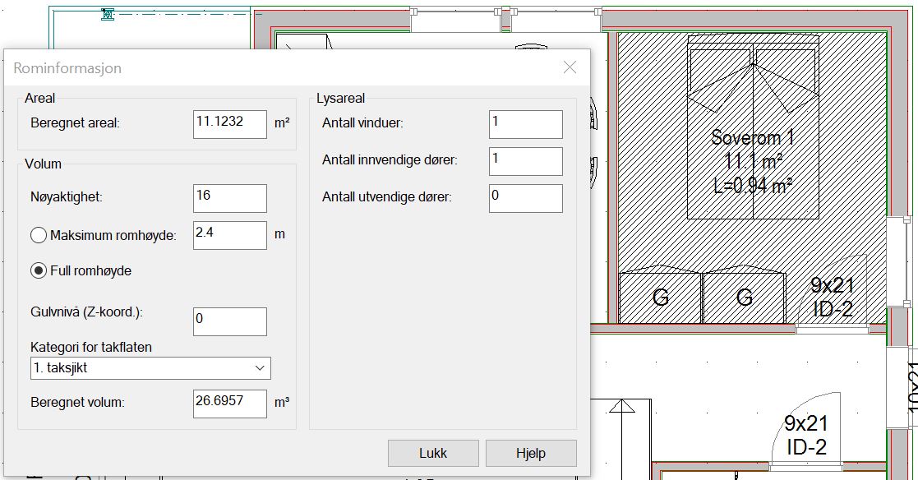The image size is (918, 480).
Task: Click the Beregnet areal value field
Action: (230, 124)
